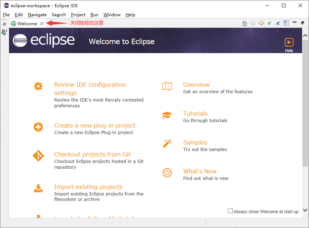
Task: Open the Search menu
Action: pos(59,15)
